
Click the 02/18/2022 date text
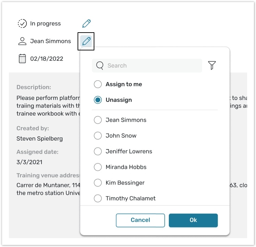coord(47,59)
